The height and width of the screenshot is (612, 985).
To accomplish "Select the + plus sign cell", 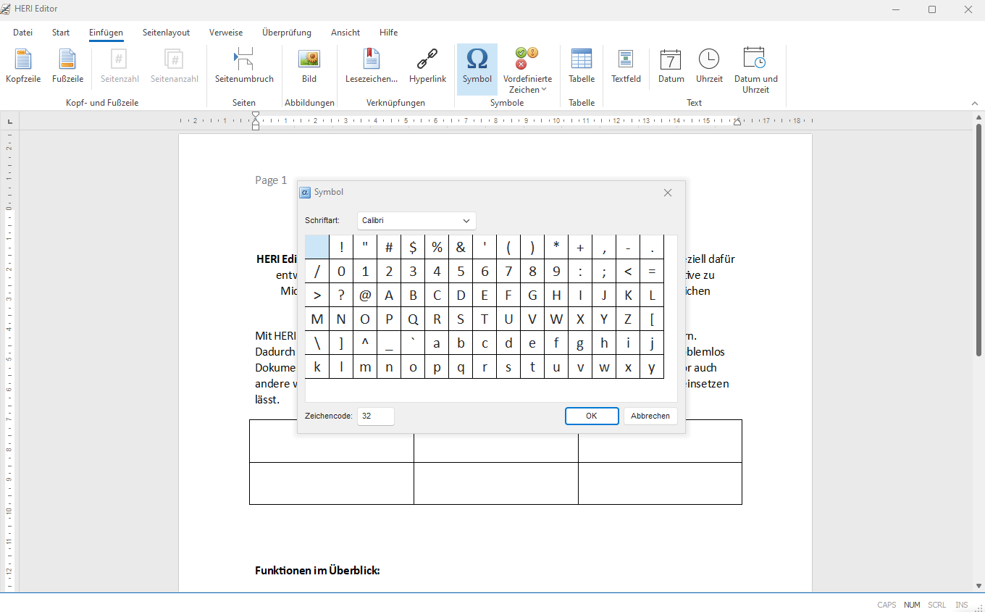I will click(580, 247).
